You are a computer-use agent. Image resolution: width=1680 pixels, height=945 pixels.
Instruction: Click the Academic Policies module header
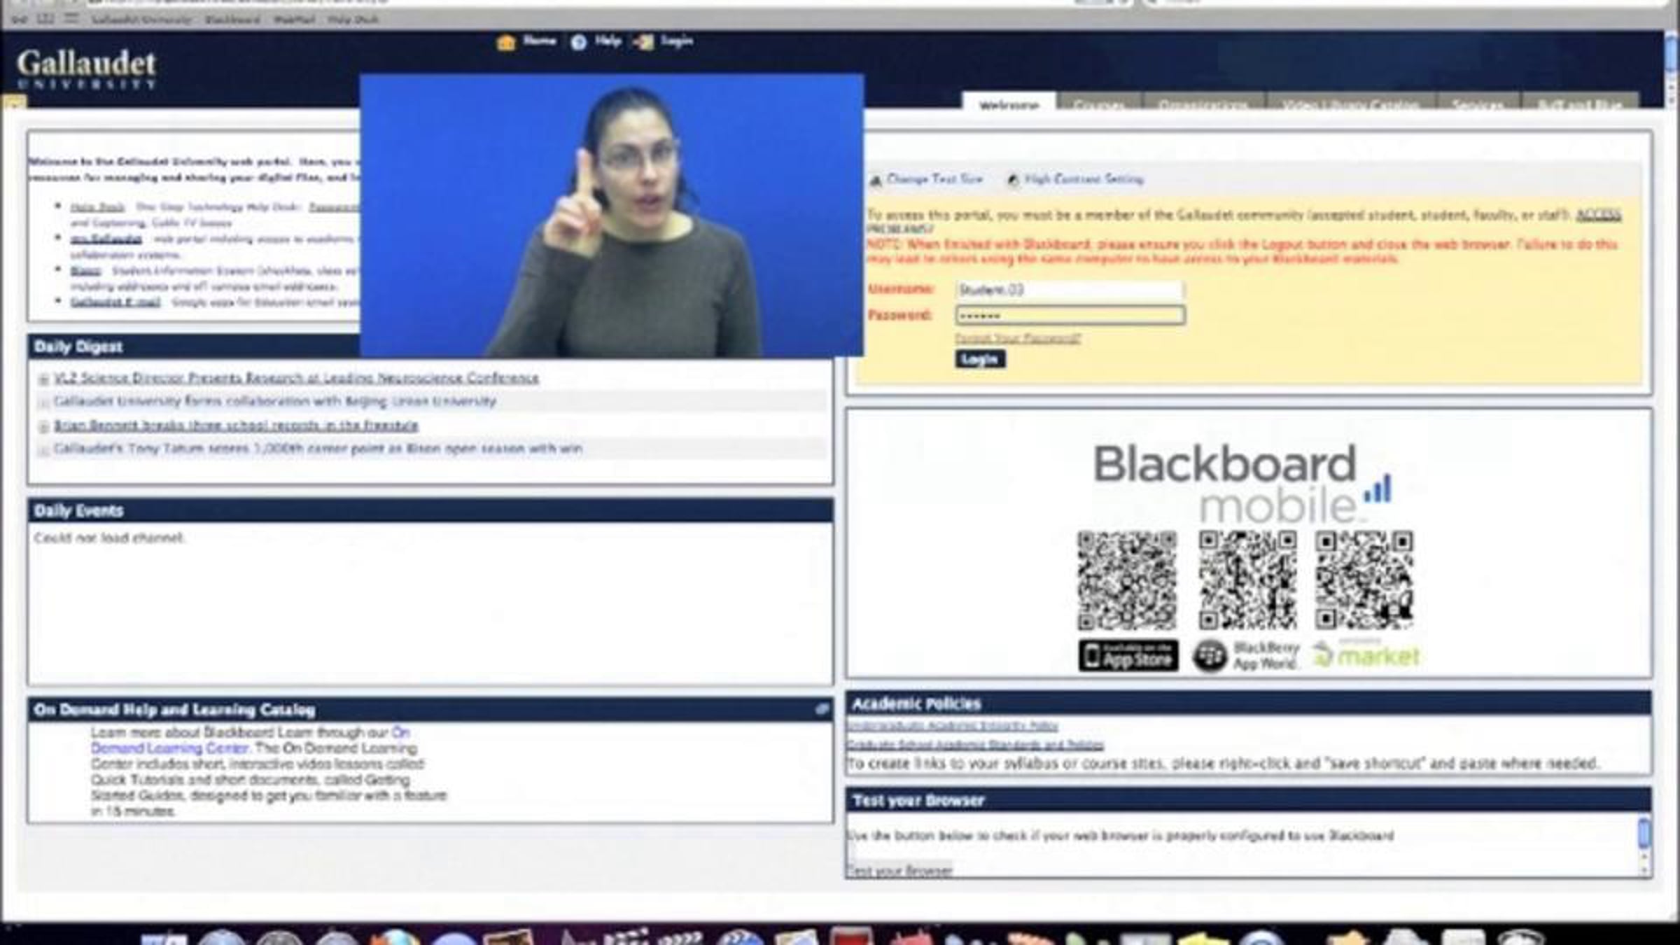pyautogui.click(x=1249, y=703)
